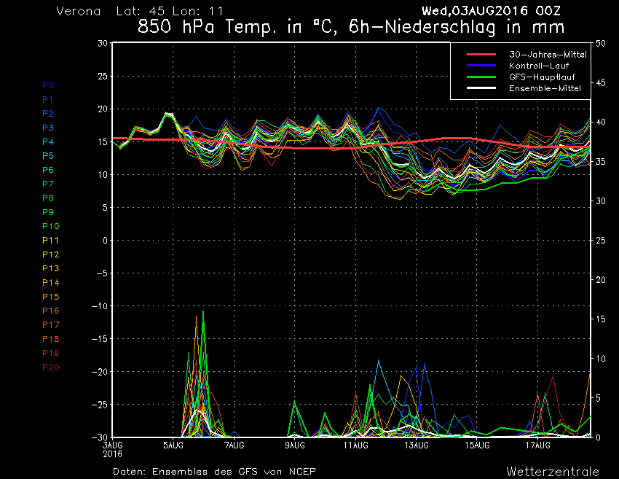619x479 pixels.
Task: Select the P13 ensemble member label
Action: point(51,268)
